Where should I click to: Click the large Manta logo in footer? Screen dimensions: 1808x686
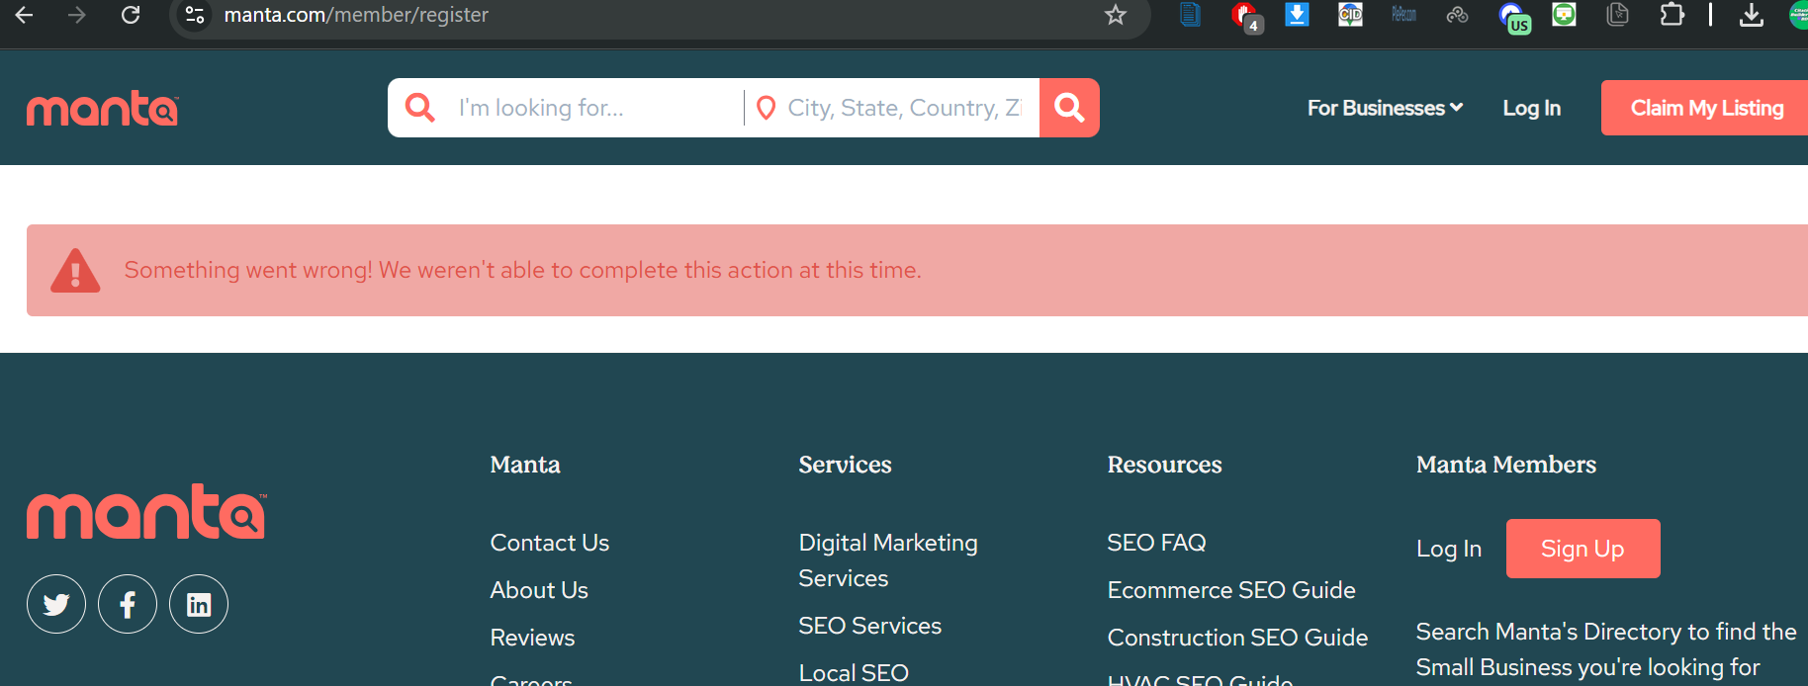146,511
